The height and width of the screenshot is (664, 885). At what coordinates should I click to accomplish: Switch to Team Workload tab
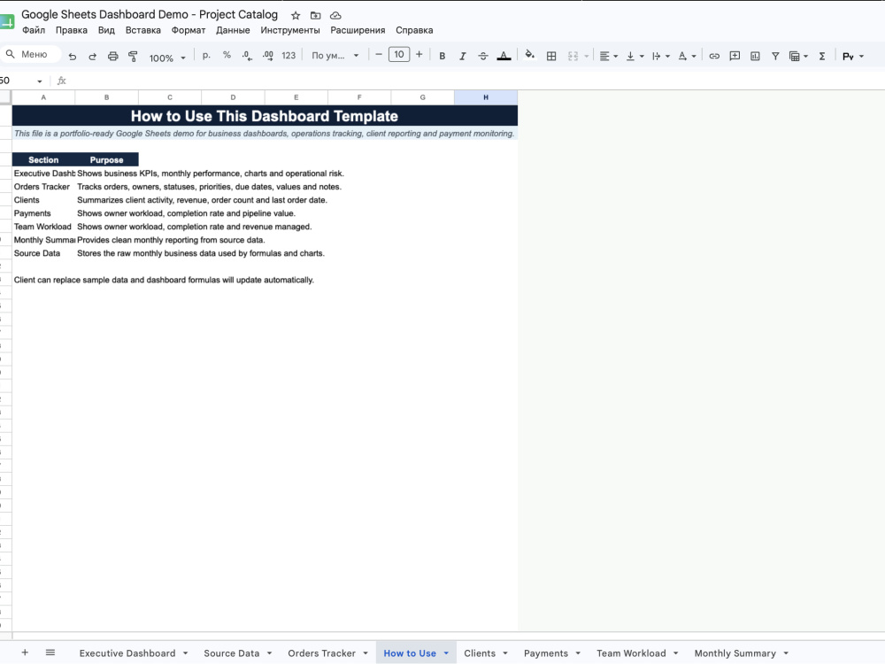(x=631, y=653)
